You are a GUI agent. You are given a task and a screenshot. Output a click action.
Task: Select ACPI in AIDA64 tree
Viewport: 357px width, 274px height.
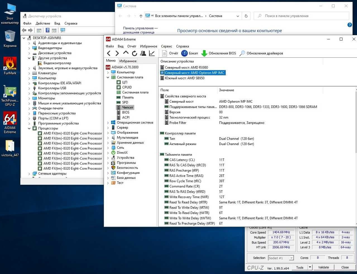[x=123, y=117]
